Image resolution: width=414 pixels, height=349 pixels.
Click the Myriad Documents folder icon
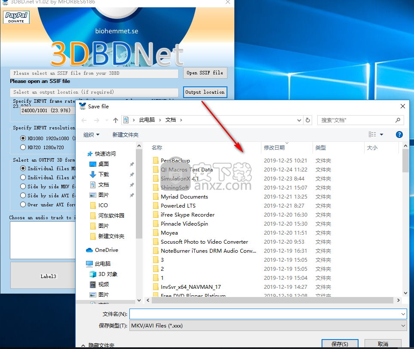tap(156, 197)
